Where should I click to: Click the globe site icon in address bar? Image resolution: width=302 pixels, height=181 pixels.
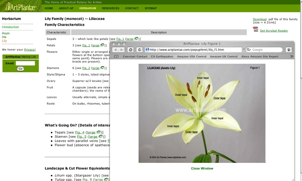coord(148,50)
